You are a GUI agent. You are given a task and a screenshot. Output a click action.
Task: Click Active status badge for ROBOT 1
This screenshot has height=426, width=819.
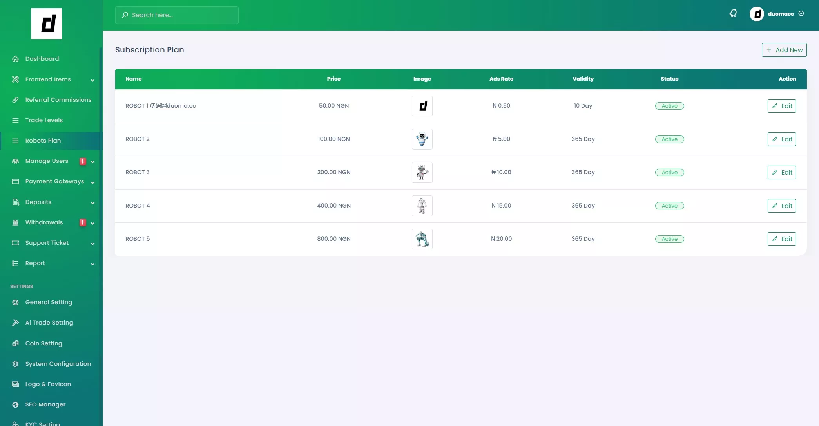669,106
